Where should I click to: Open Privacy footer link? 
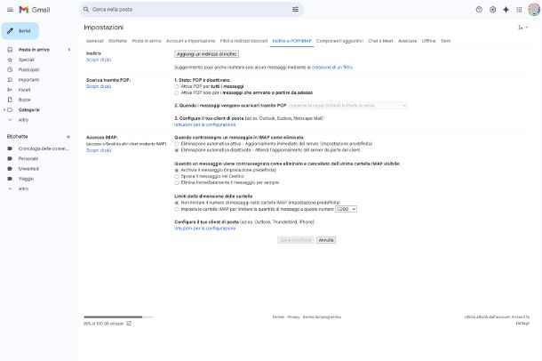pyautogui.click(x=293, y=317)
